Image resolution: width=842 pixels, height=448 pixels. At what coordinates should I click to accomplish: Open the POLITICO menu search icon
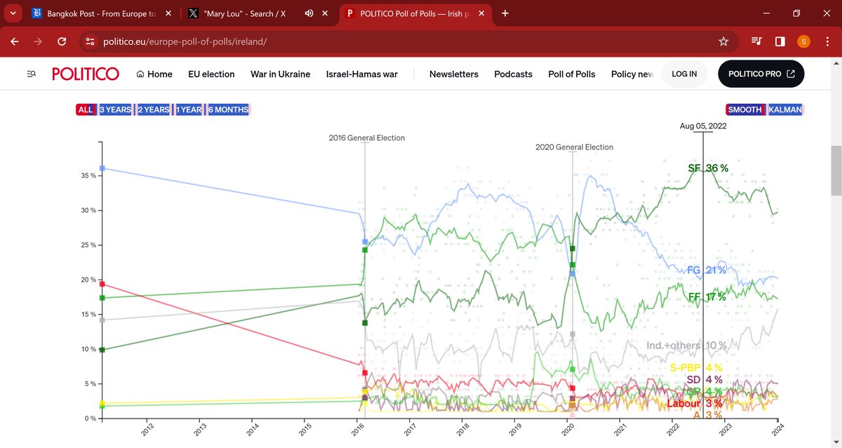tap(31, 74)
